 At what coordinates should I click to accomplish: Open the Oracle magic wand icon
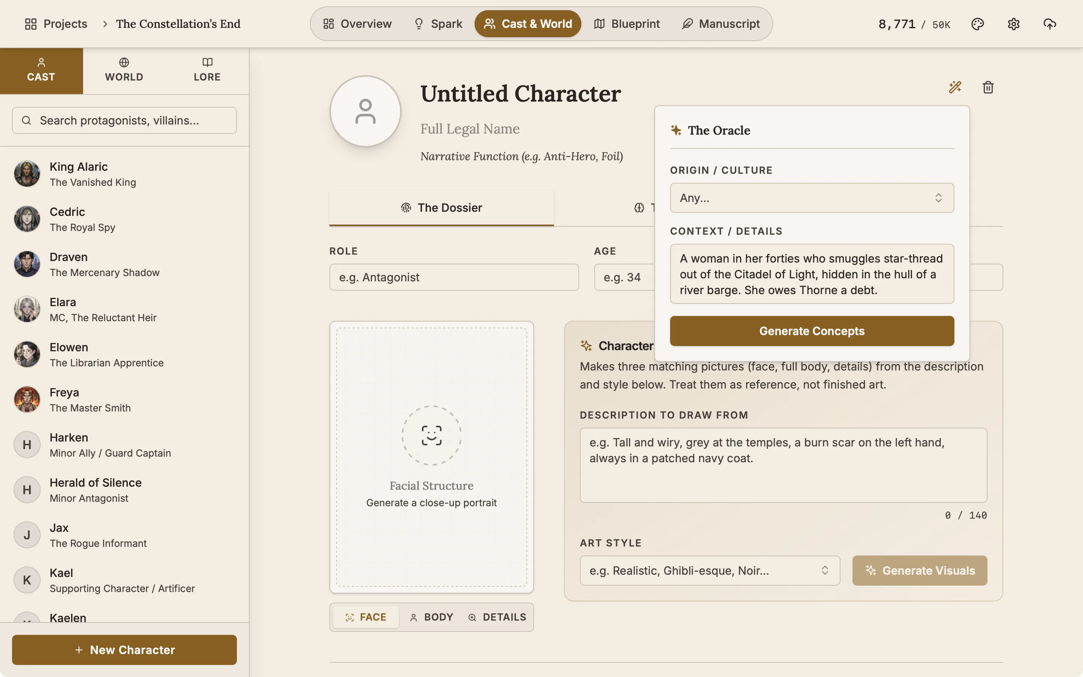[x=955, y=87]
